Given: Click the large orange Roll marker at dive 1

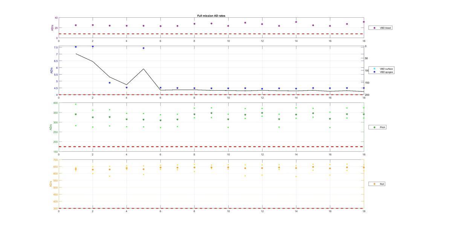Looking at the screenshot, I should [x=76, y=169].
